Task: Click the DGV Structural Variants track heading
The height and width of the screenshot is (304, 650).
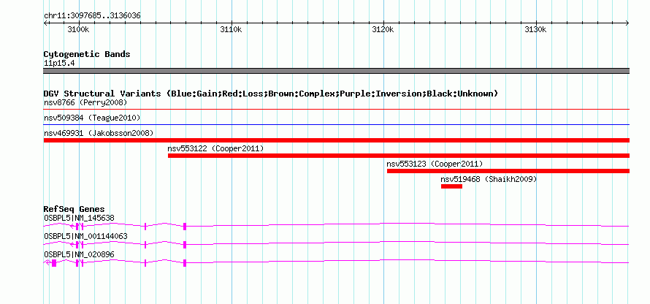Action: (x=270, y=94)
